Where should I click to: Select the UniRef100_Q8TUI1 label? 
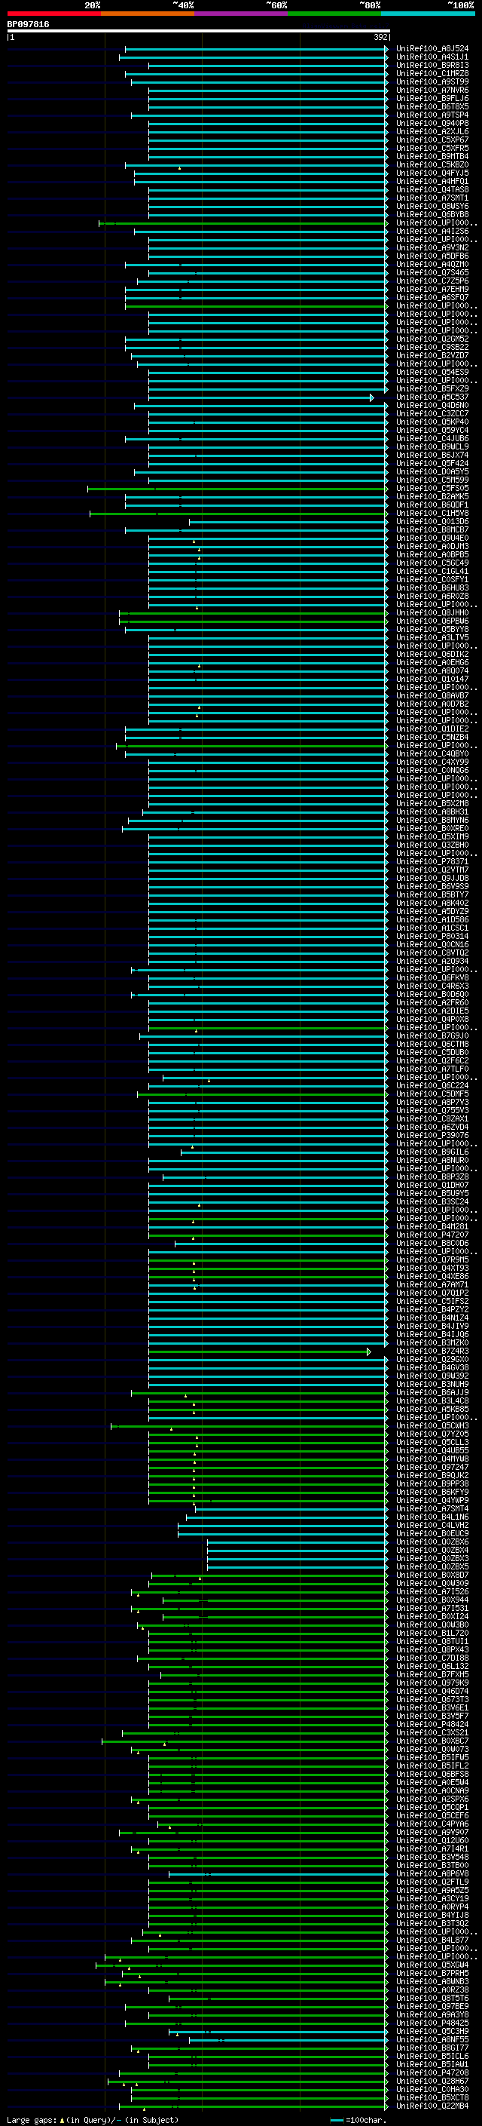(x=432, y=1641)
